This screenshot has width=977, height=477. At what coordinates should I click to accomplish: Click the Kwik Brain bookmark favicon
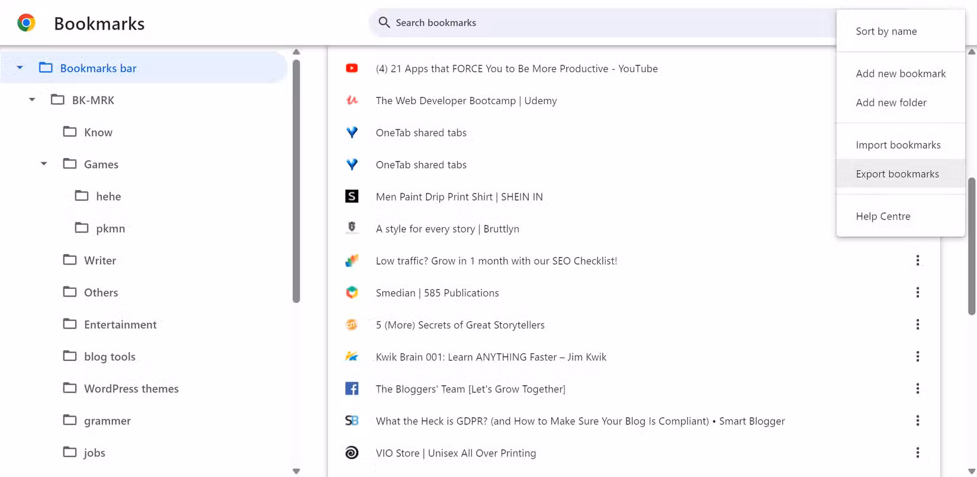352,356
